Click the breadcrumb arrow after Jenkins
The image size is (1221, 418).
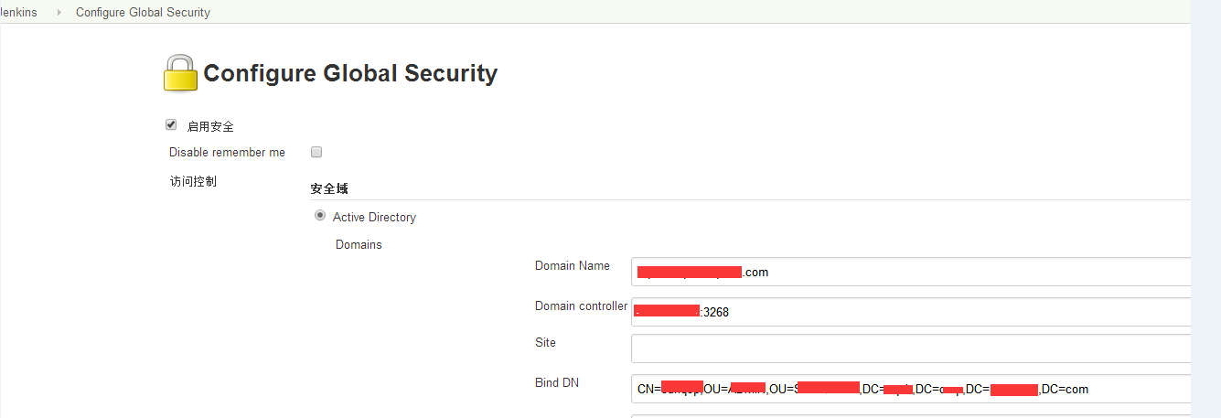click(x=59, y=13)
